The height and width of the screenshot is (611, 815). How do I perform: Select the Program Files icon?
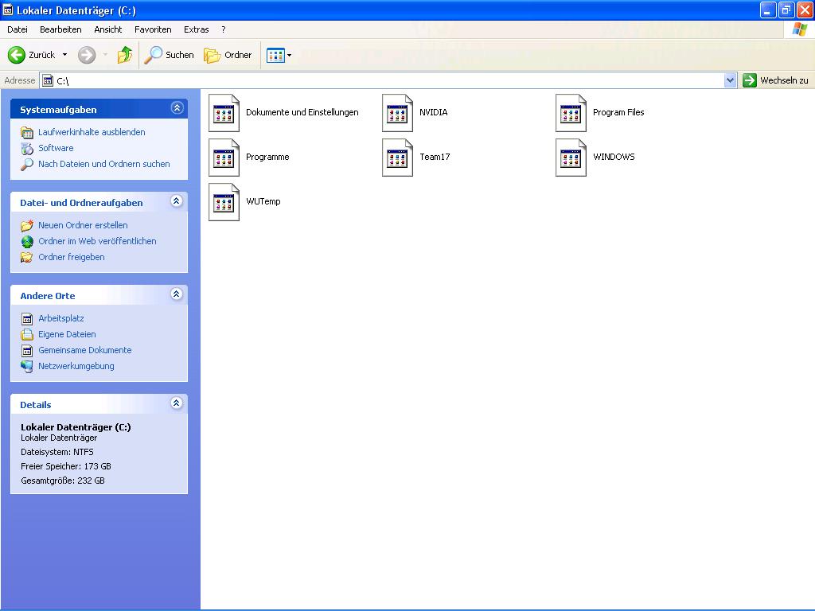pyautogui.click(x=571, y=113)
